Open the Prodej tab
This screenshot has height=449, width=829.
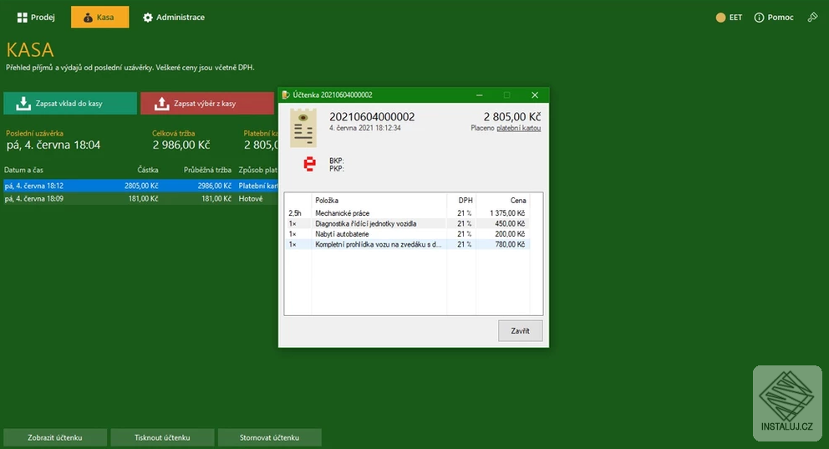pyautogui.click(x=35, y=18)
